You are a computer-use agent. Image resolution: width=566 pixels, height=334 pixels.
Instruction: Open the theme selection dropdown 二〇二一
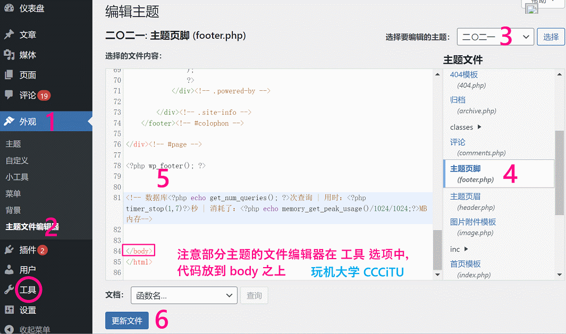(x=495, y=37)
